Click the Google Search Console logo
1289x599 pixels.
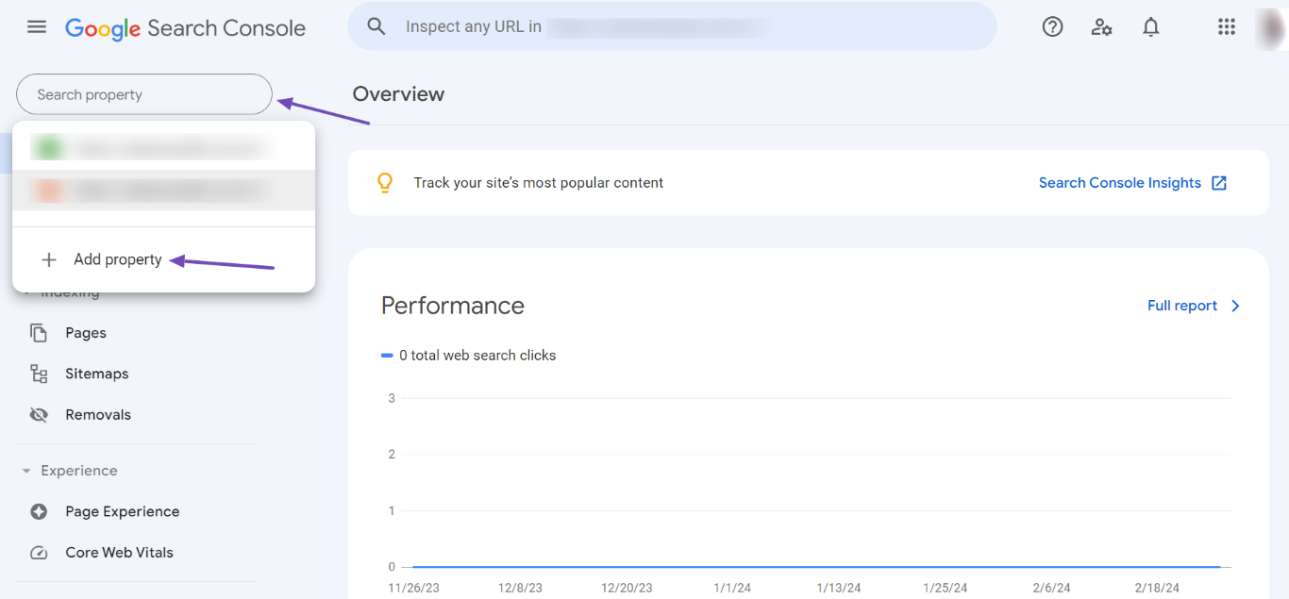point(185,28)
